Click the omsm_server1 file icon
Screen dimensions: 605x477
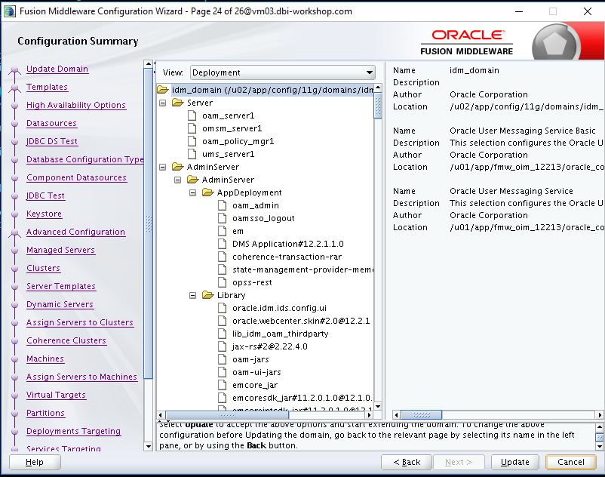192,128
